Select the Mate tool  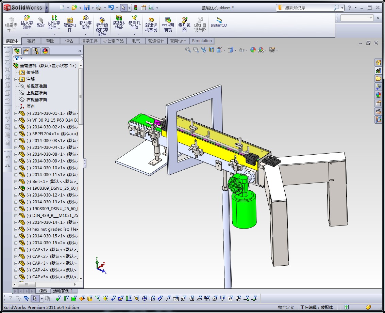pos(40,22)
